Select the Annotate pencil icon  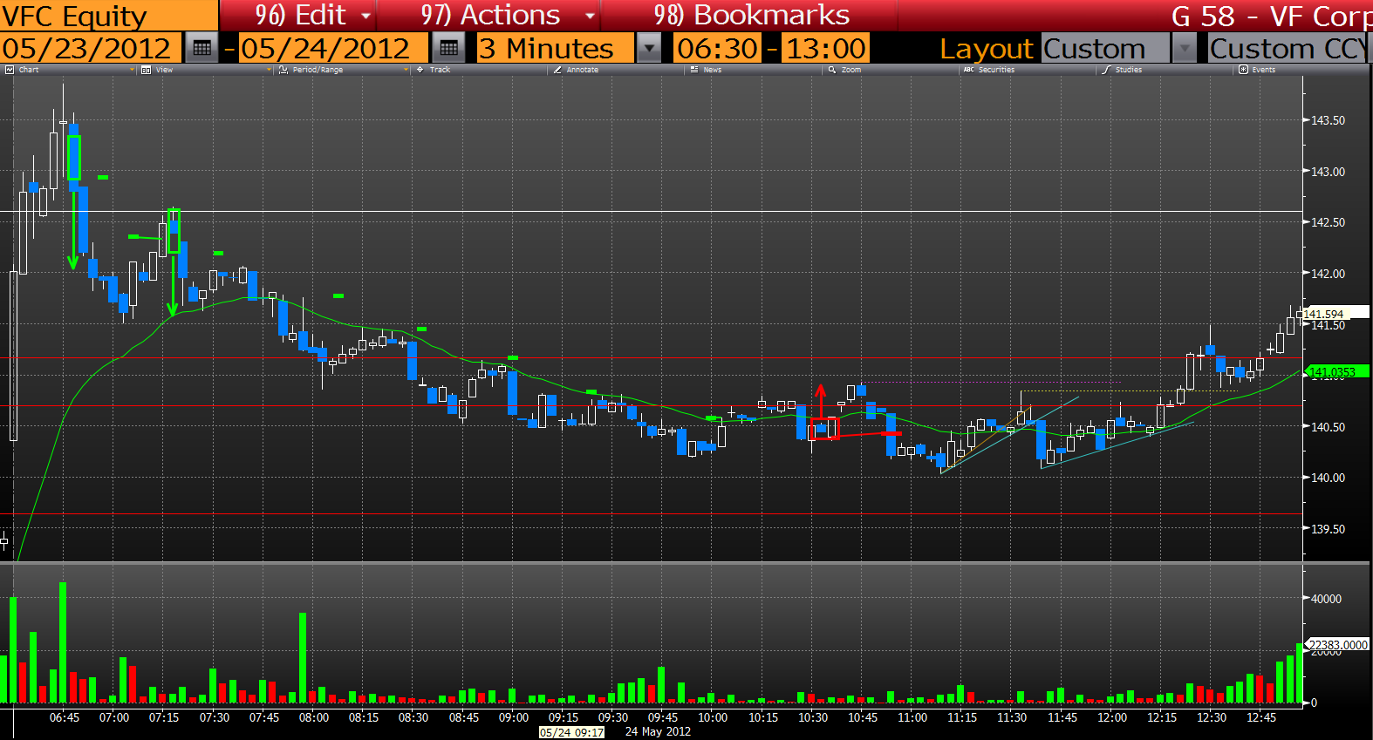click(x=557, y=70)
